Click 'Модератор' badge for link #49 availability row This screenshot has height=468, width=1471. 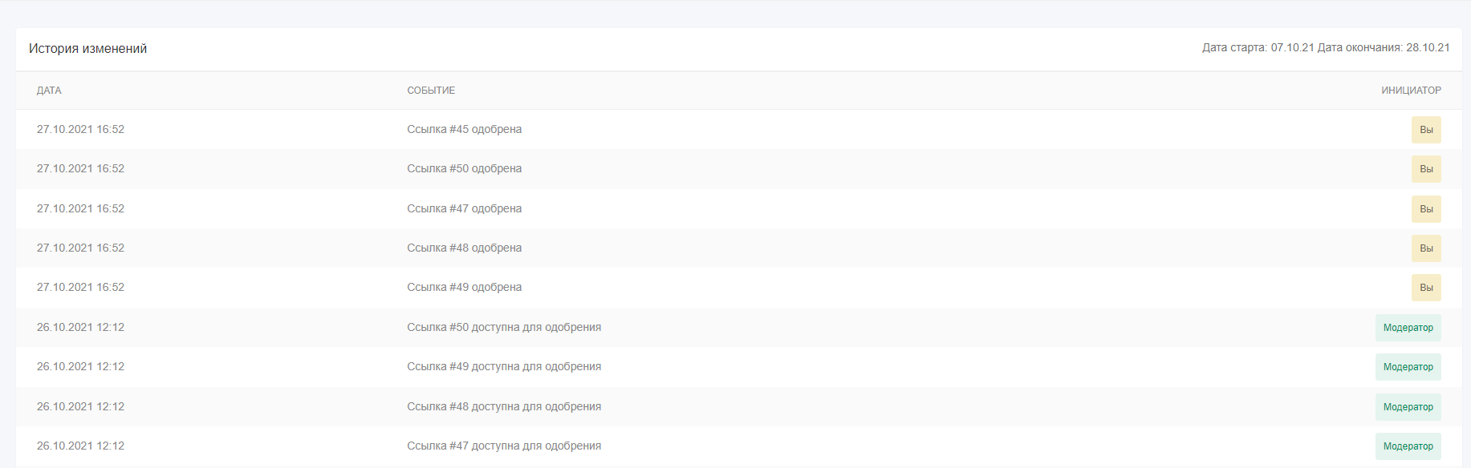click(x=1408, y=367)
